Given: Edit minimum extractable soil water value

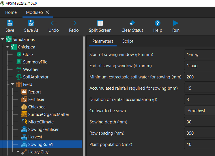Looking at the screenshot, I should pyautogui.click(x=200, y=77).
